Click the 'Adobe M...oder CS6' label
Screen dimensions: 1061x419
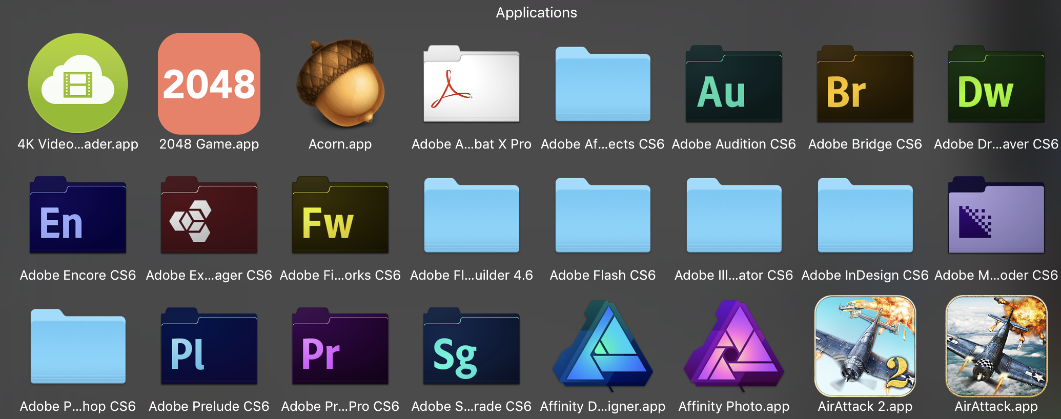pos(996,276)
